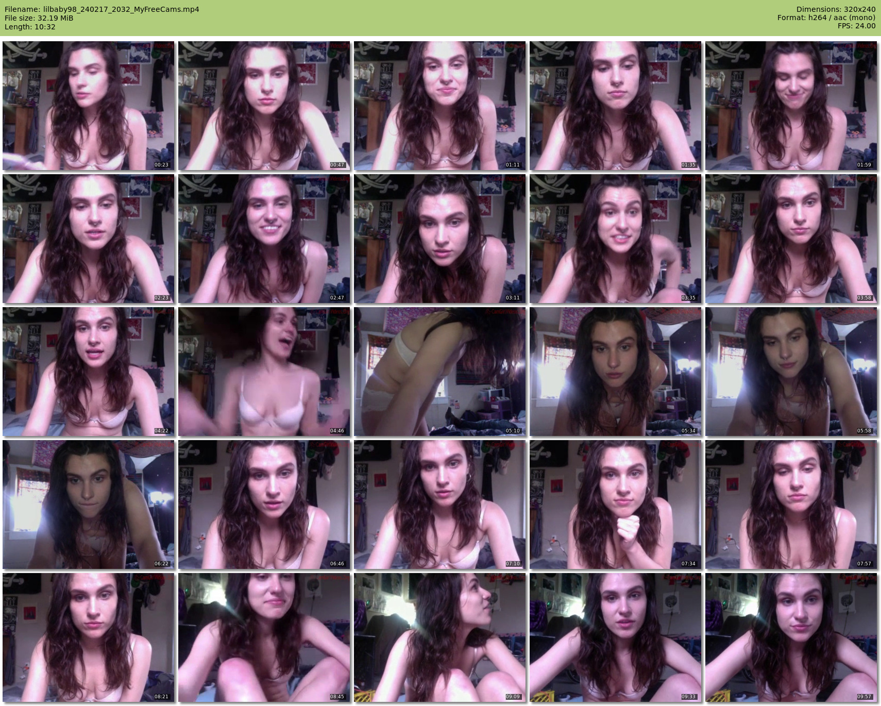This screenshot has height=706, width=881.
Task: Click the 01:11 video frame
Action: coord(439,106)
